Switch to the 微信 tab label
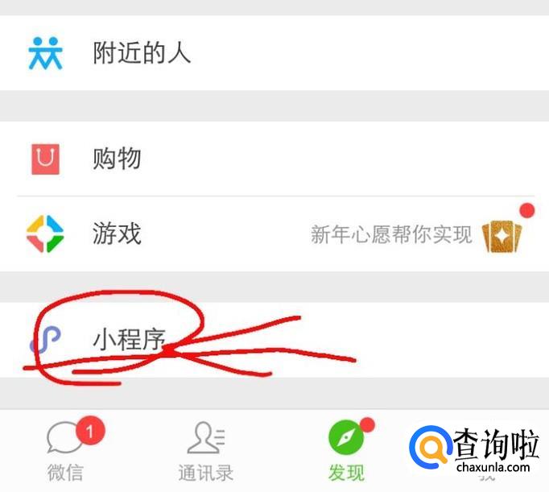 [x=65, y=473]
